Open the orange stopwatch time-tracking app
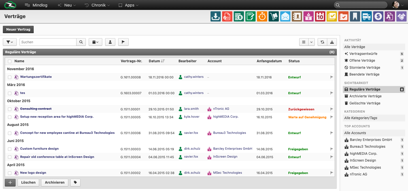The height and width of the screenshot is (191, 408). pos(262,16)
